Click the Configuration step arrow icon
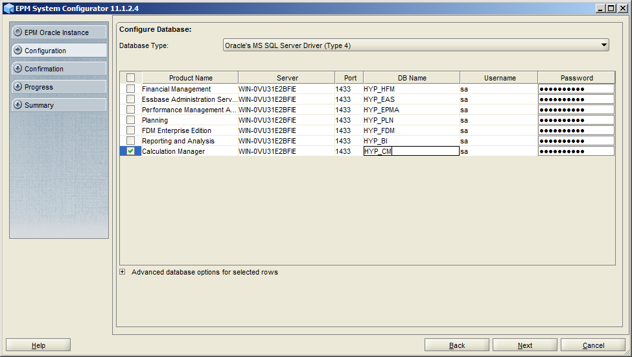632x357 pixels. coord(18,50)
